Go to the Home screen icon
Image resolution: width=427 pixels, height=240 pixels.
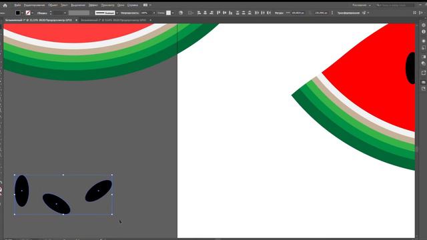(x=5, y=5)
